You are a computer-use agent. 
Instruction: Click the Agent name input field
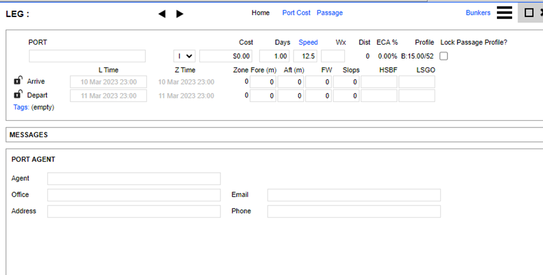pyautogui.click(x=134, y=178)
